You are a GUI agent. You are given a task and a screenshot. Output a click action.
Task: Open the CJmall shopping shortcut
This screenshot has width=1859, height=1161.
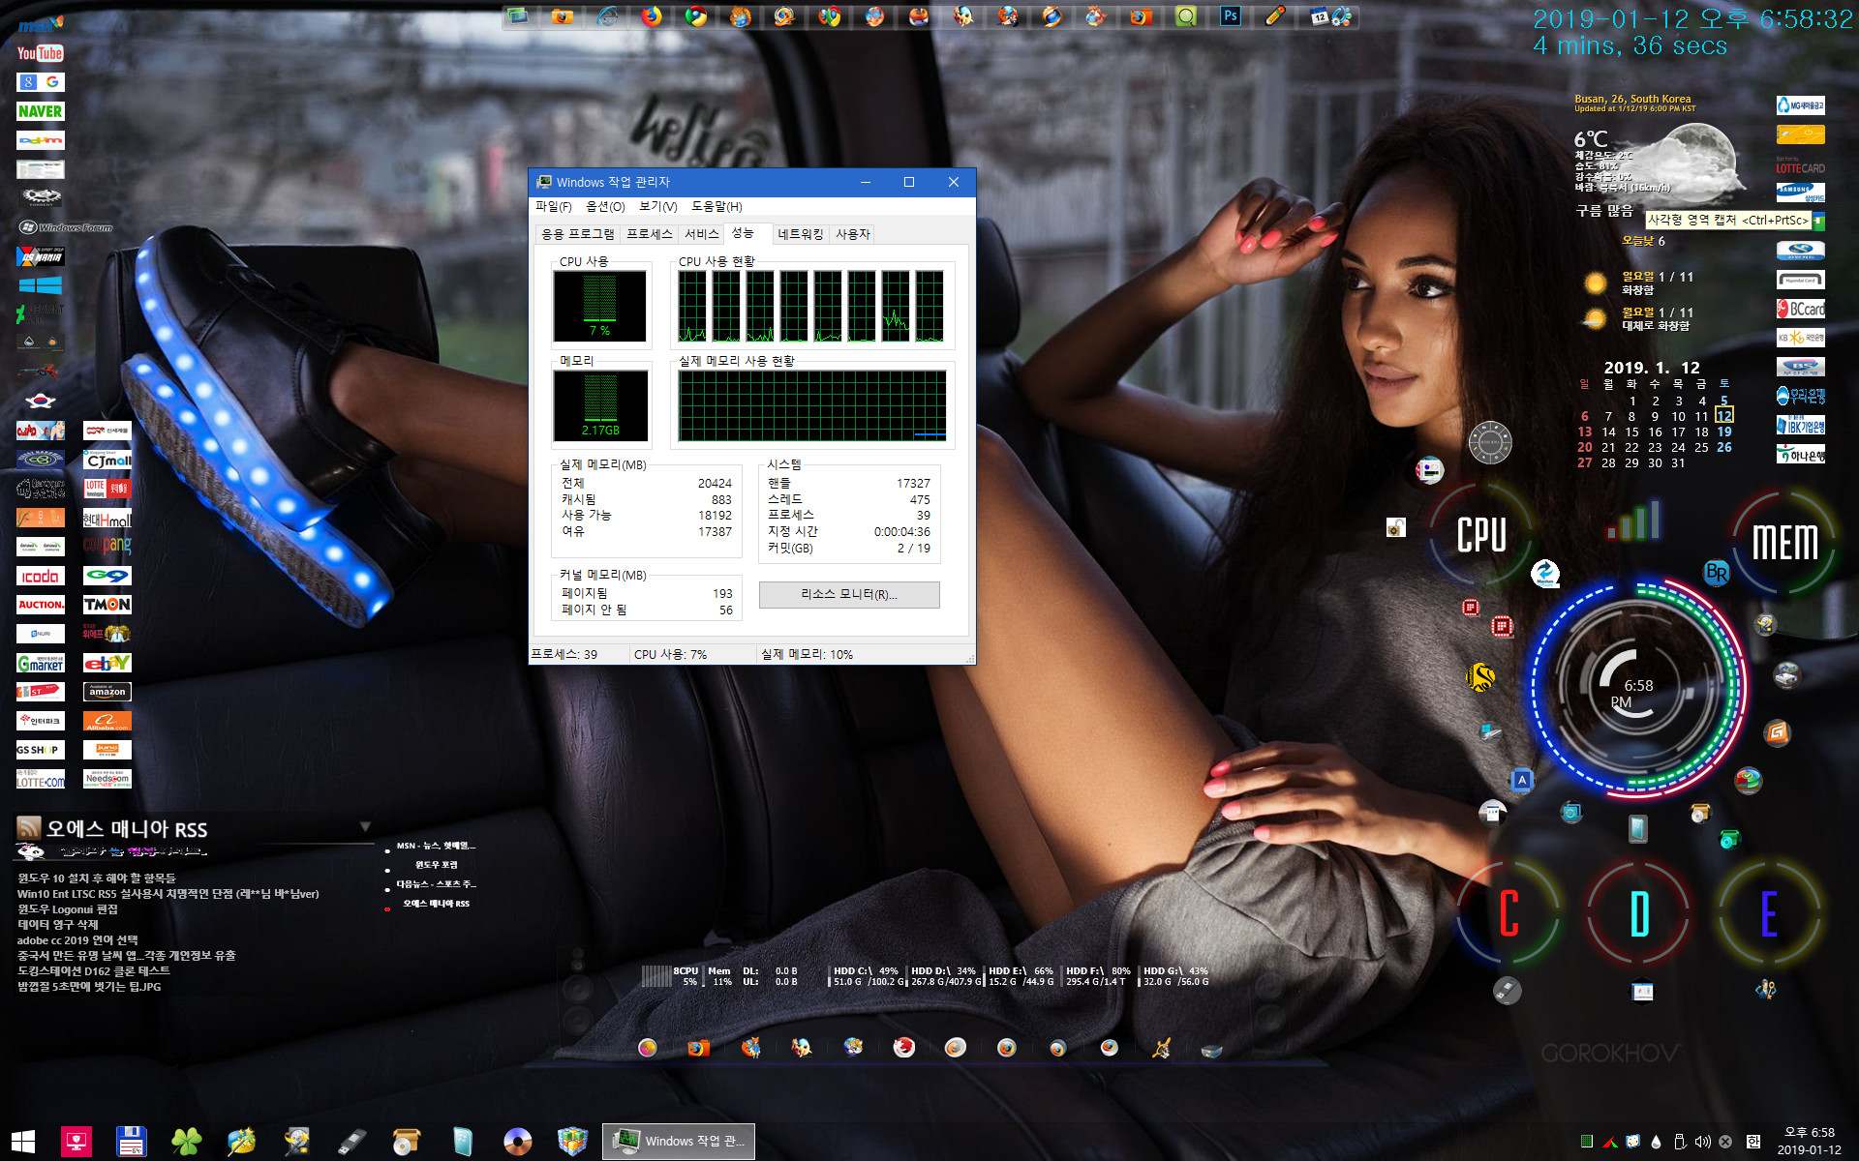[x=107, y=460]
